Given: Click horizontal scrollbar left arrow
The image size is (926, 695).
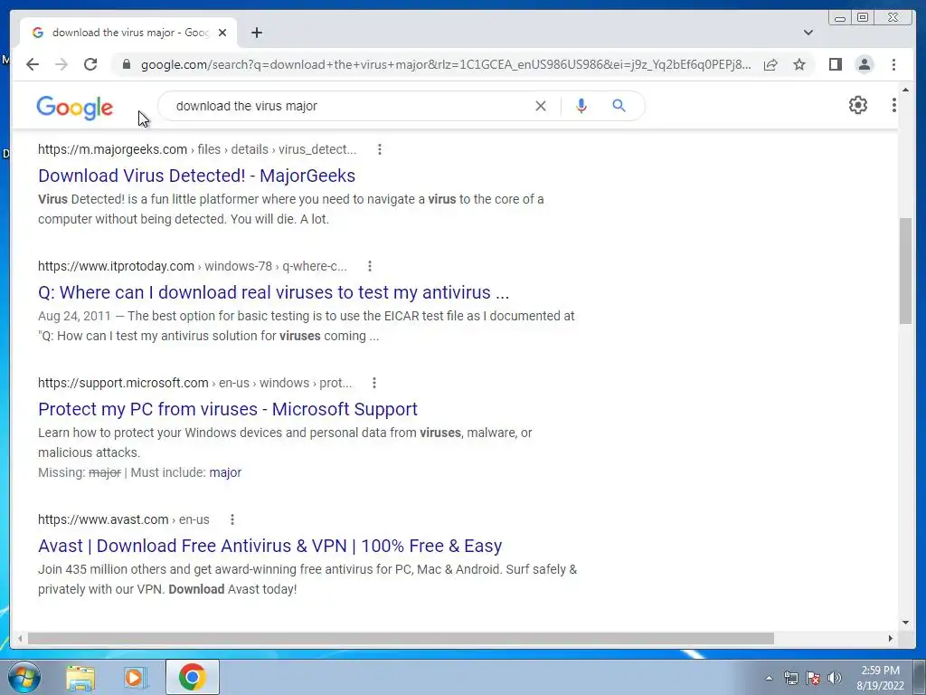Looking at the screenshot, I should 20,638.
